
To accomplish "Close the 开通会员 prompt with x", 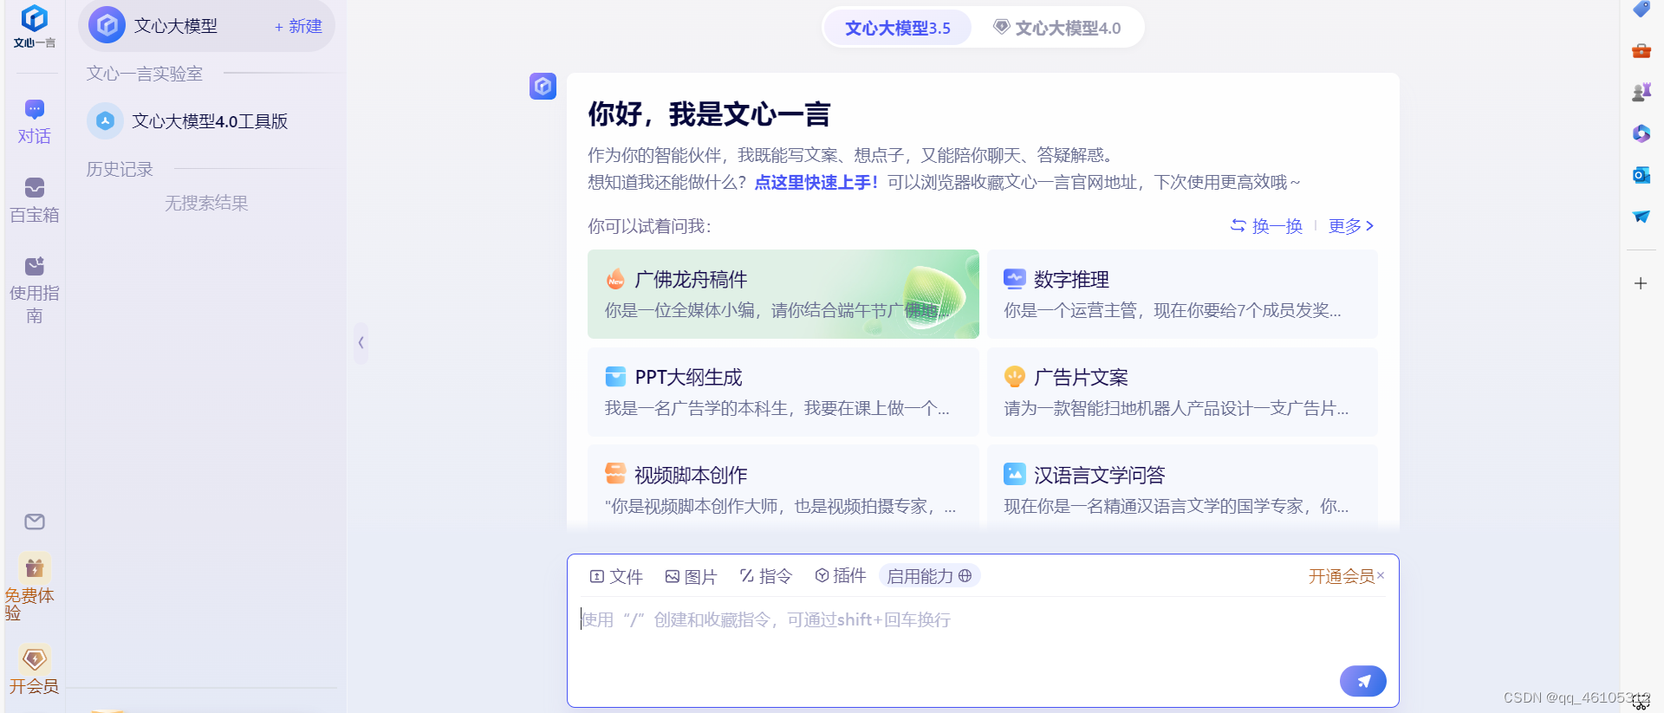I will (x=1381, y=575).
